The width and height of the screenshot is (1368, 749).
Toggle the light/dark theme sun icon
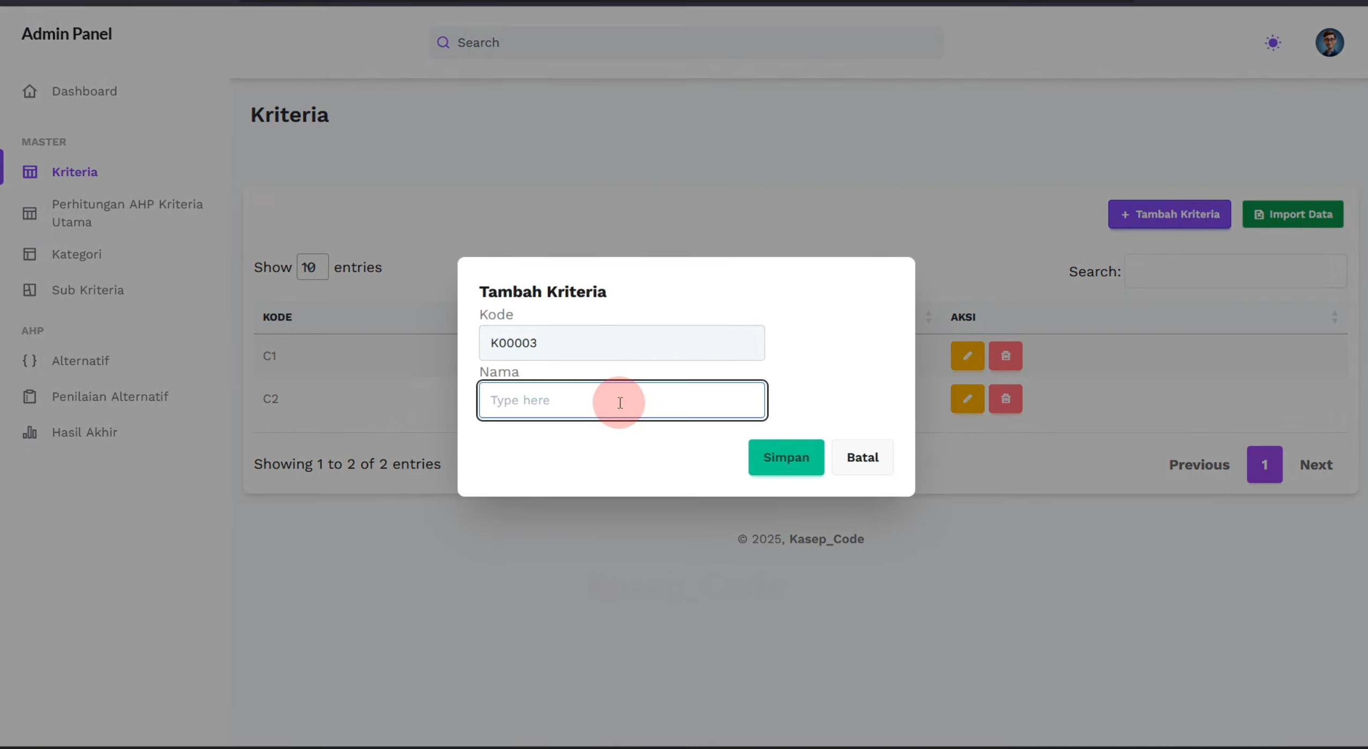coord(1273,43)
